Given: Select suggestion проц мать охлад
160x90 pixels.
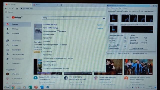Looking at the screenshot, I should click(x=50, y=28).
